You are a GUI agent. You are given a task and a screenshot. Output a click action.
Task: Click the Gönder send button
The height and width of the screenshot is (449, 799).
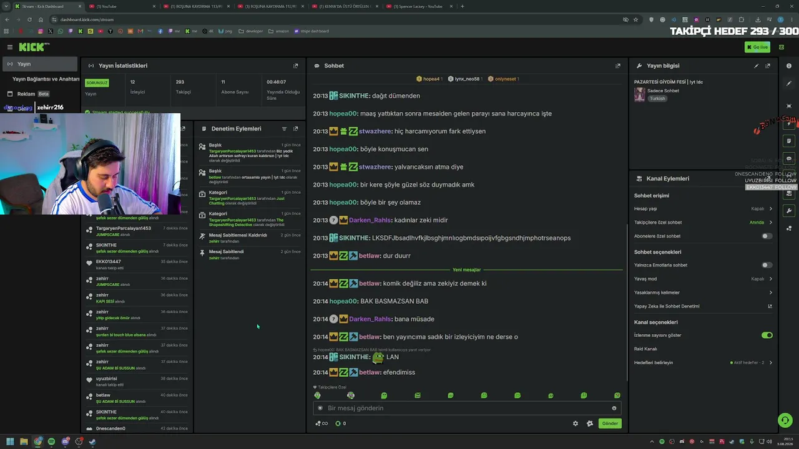click(610, 423)
